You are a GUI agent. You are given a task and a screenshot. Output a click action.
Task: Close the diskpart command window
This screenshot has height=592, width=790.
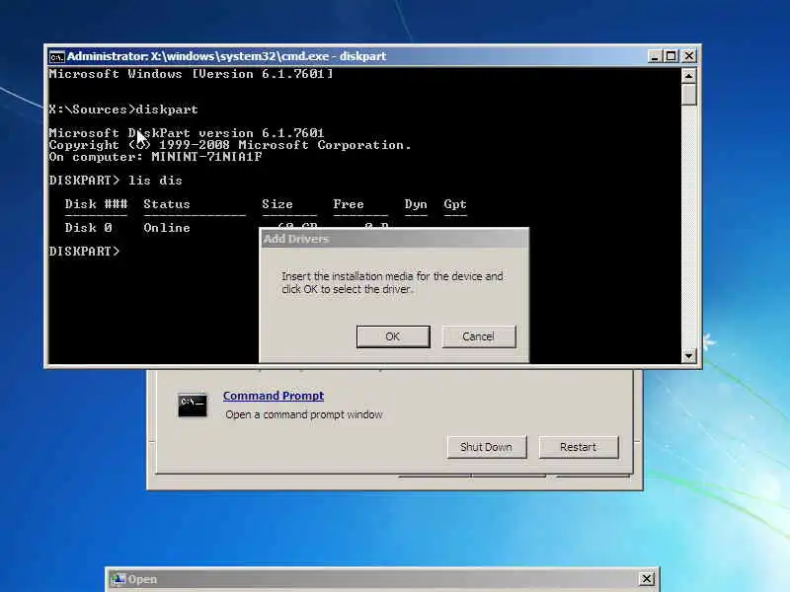click(x=688, y=56)
